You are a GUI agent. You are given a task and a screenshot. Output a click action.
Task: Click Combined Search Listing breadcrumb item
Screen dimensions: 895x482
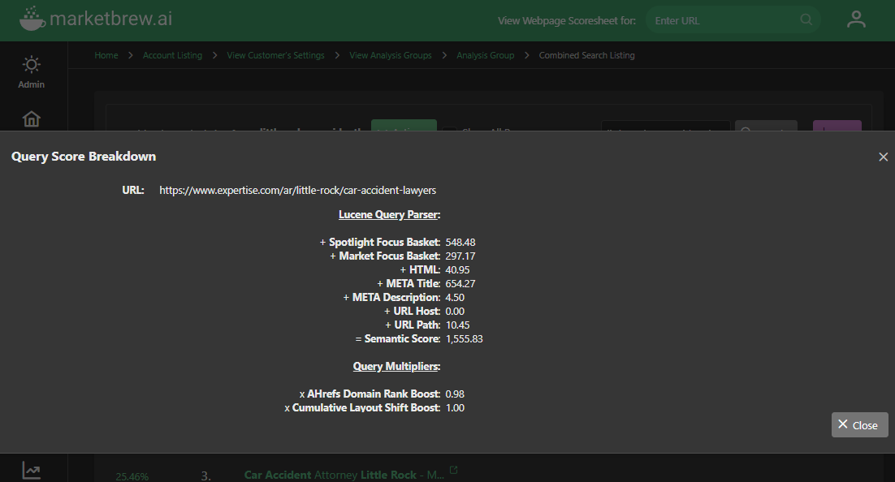586,55
